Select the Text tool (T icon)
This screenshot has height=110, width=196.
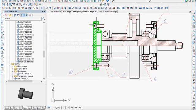[2, 68]
